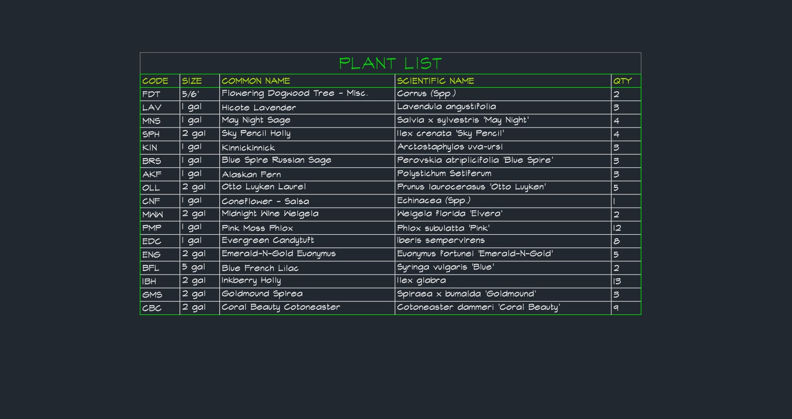792x419 pixels.
Task: Select the Hicote Lavender common name cell
Action: tap(307, 108)
